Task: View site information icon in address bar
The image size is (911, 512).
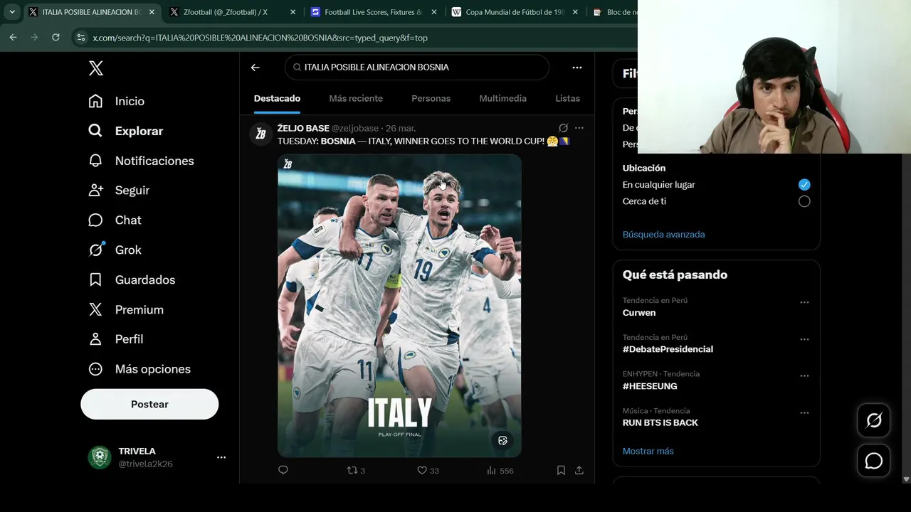Action: point(81,38)
